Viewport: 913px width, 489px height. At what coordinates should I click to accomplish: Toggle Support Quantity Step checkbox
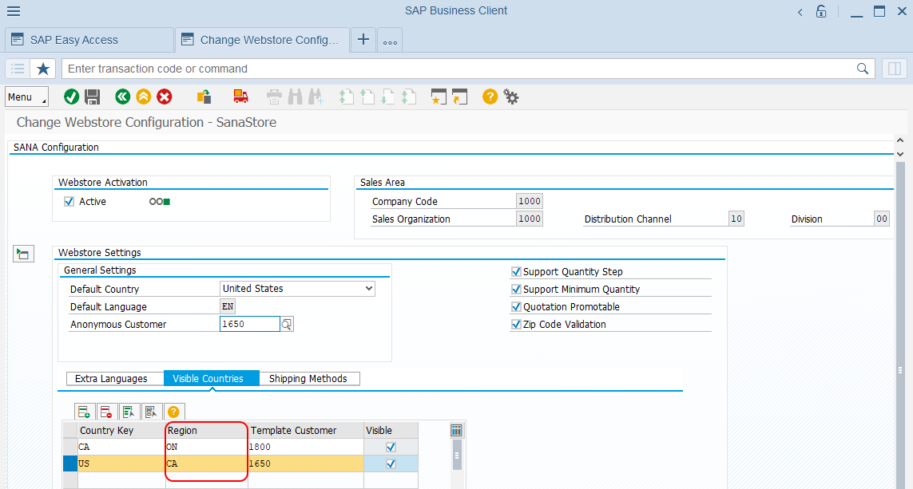pos(516,271)
